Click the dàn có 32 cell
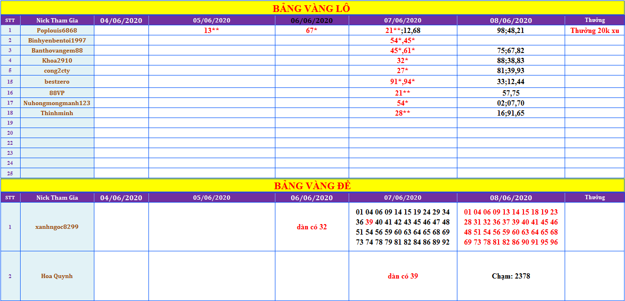The image size is (625, 301). click(312, 227)
